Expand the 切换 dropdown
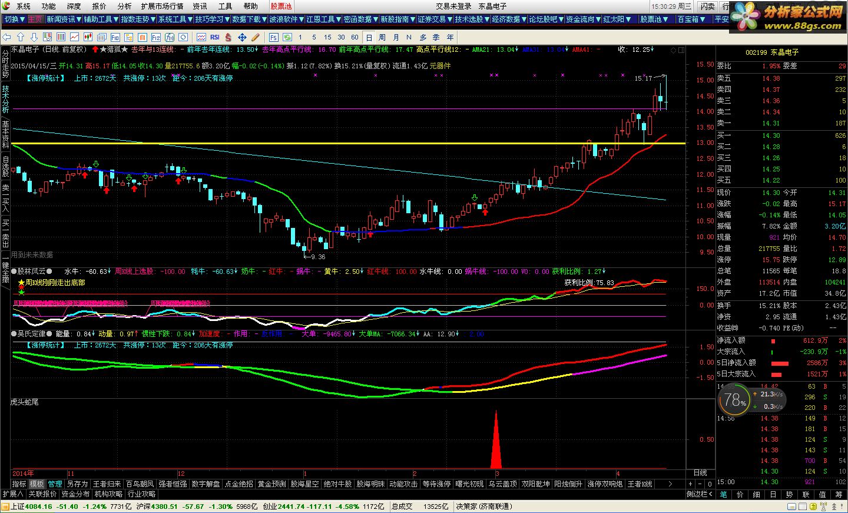The height and width of the screenshot is (513, 848). [14, 19]
